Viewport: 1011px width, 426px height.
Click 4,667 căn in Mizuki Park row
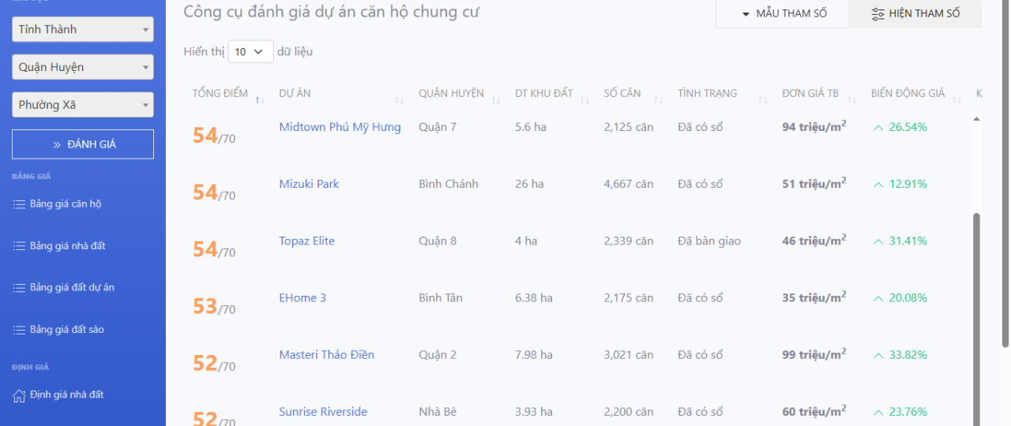(629, 184)
